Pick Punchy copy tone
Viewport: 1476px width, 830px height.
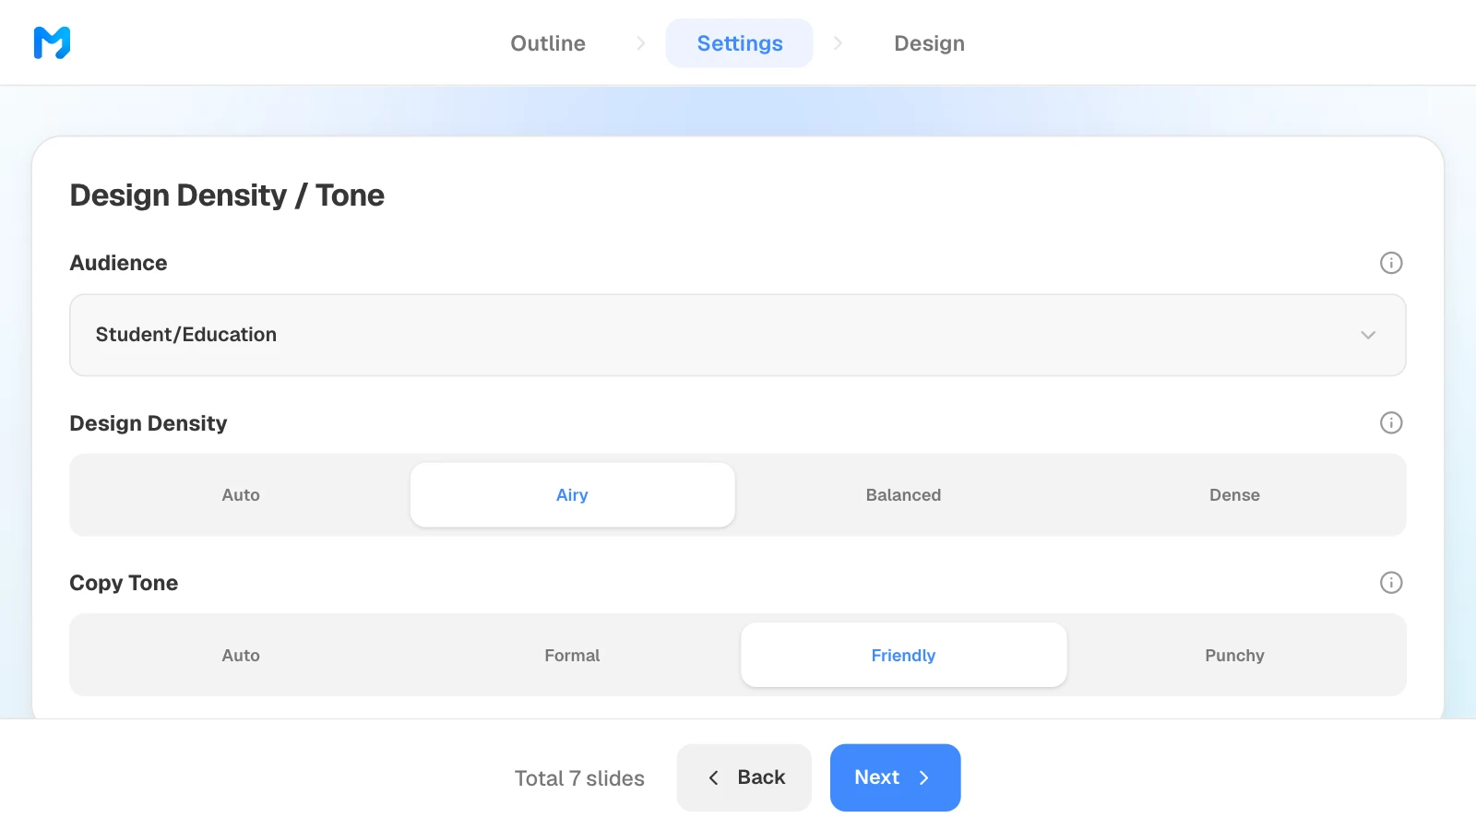[x=1234, y=655]
